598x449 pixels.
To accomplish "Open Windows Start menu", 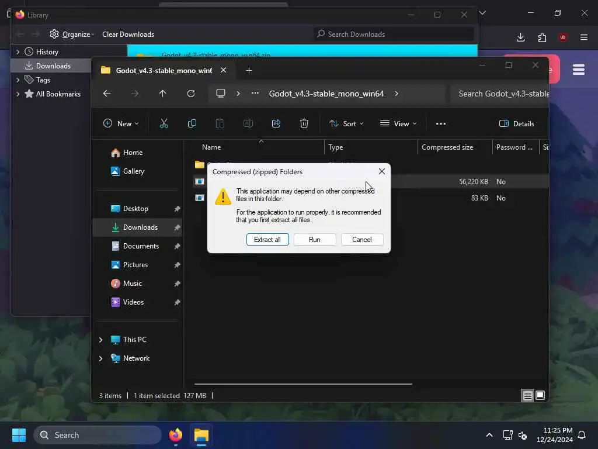I will pyautogui.click(x=19, y=435).
